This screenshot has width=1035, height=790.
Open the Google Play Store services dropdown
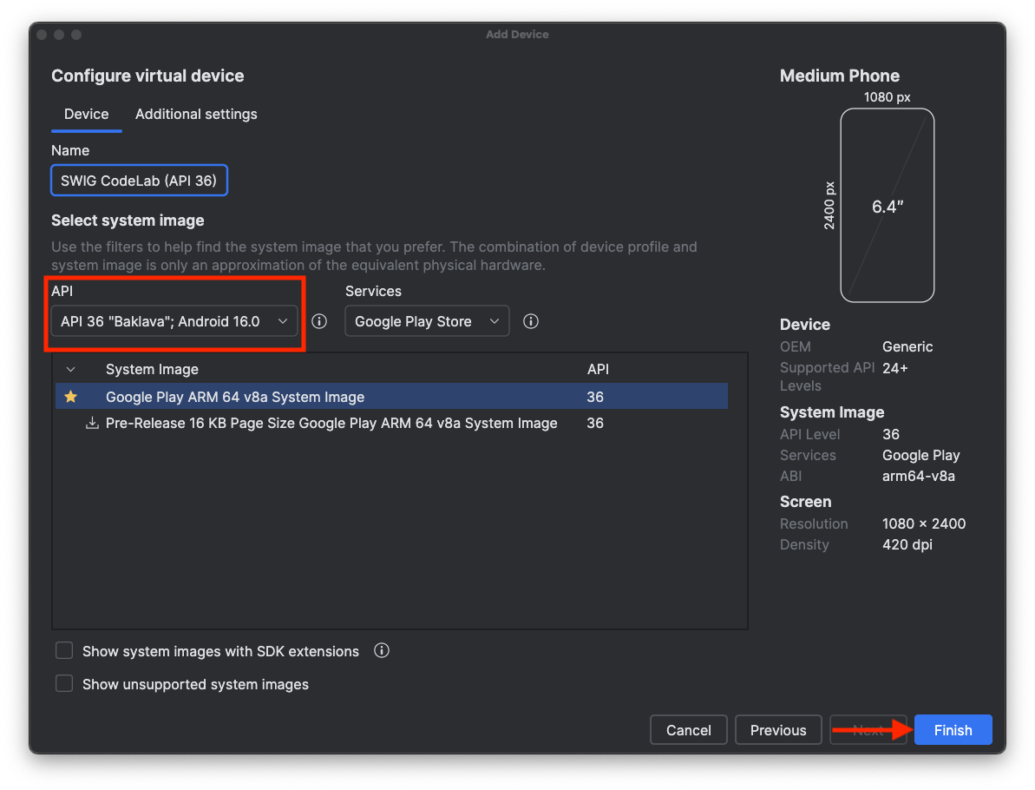[427, 321]
